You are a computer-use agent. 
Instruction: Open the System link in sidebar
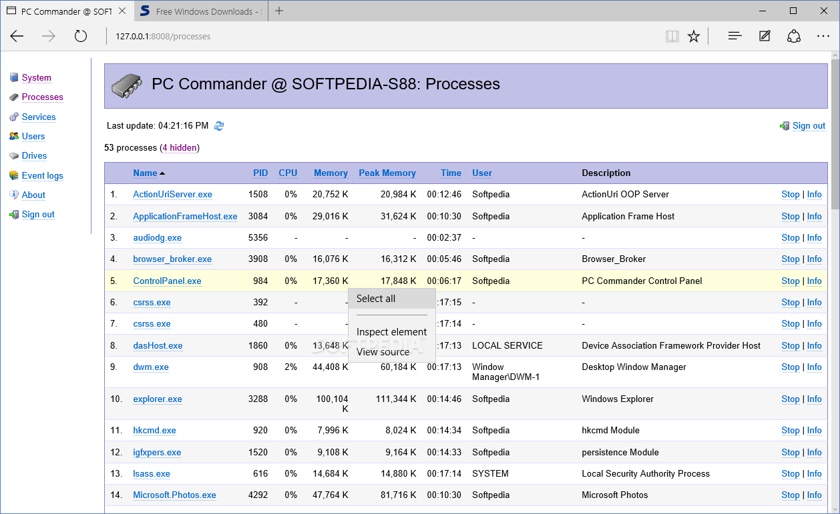pyautogui.click(x=36, y=78)
